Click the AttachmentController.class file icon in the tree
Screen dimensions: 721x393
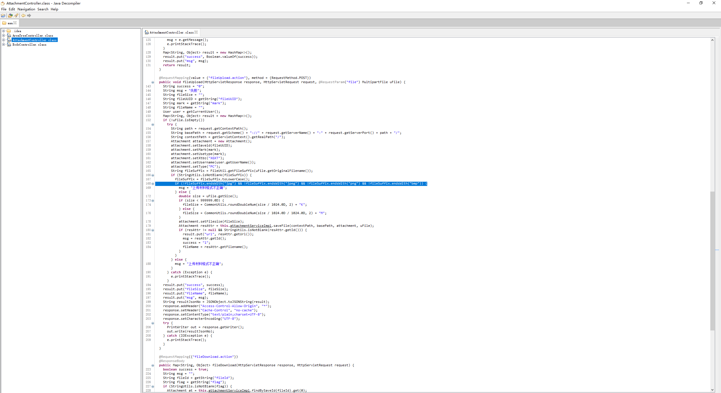(x=9, y=40)
